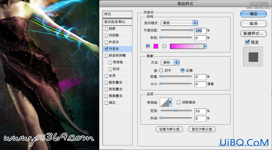Click the style preview gray square thumbnail

(x=253, y=57)
